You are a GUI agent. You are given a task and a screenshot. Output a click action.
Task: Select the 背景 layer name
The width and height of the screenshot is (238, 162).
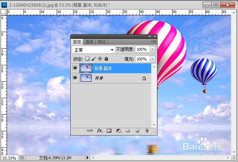pos(99,78)
